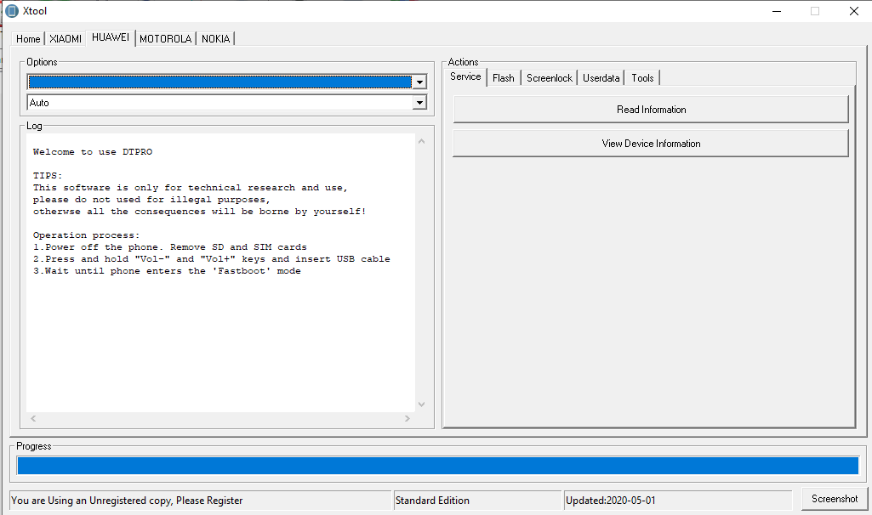Click the unregistered copy status message
Screen dimensions: 872x515
coord(128,501)
